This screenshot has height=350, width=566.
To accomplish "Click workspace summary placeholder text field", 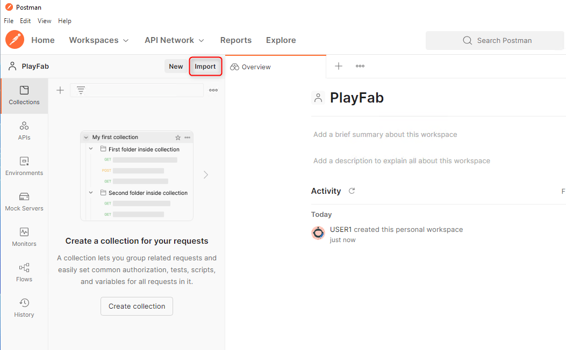I will pos(385,134).
